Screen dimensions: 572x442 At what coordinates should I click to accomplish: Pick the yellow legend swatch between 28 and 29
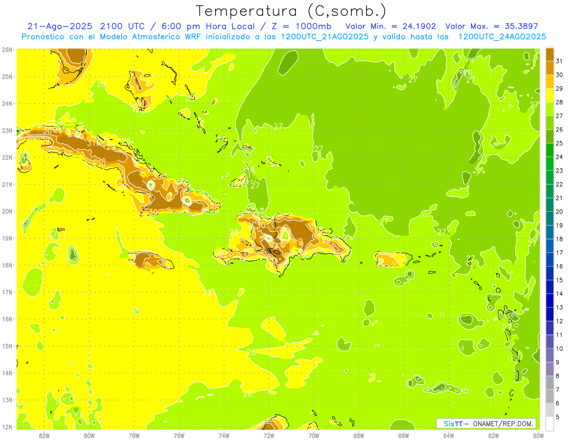(550, 95)
